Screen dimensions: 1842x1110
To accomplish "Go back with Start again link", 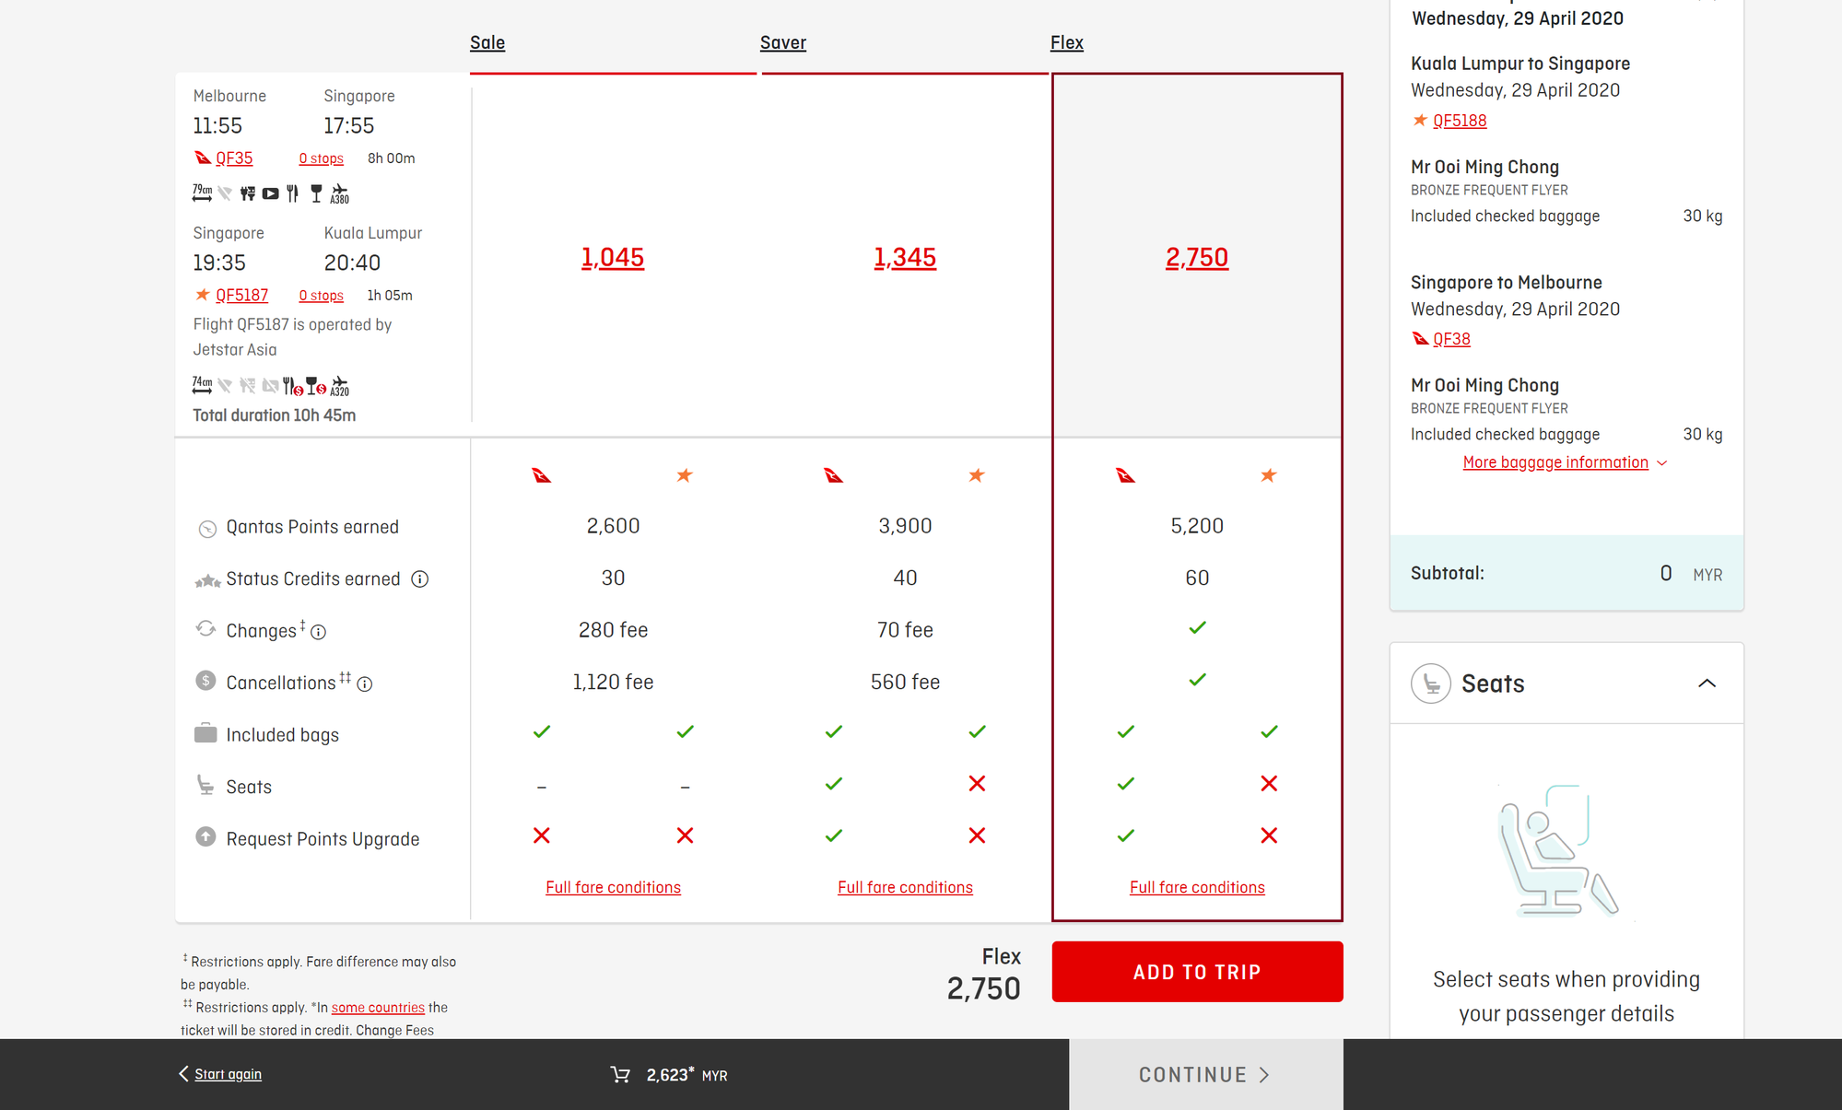I will coord(228,1074).
